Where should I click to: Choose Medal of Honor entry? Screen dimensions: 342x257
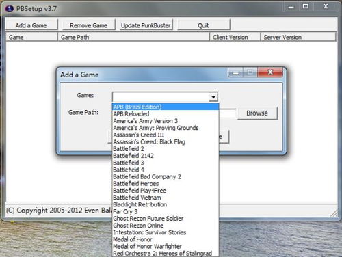click(x=166, y=239)
